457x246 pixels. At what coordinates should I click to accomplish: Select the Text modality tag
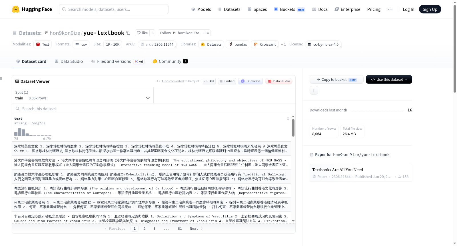[x=43, y=44]
